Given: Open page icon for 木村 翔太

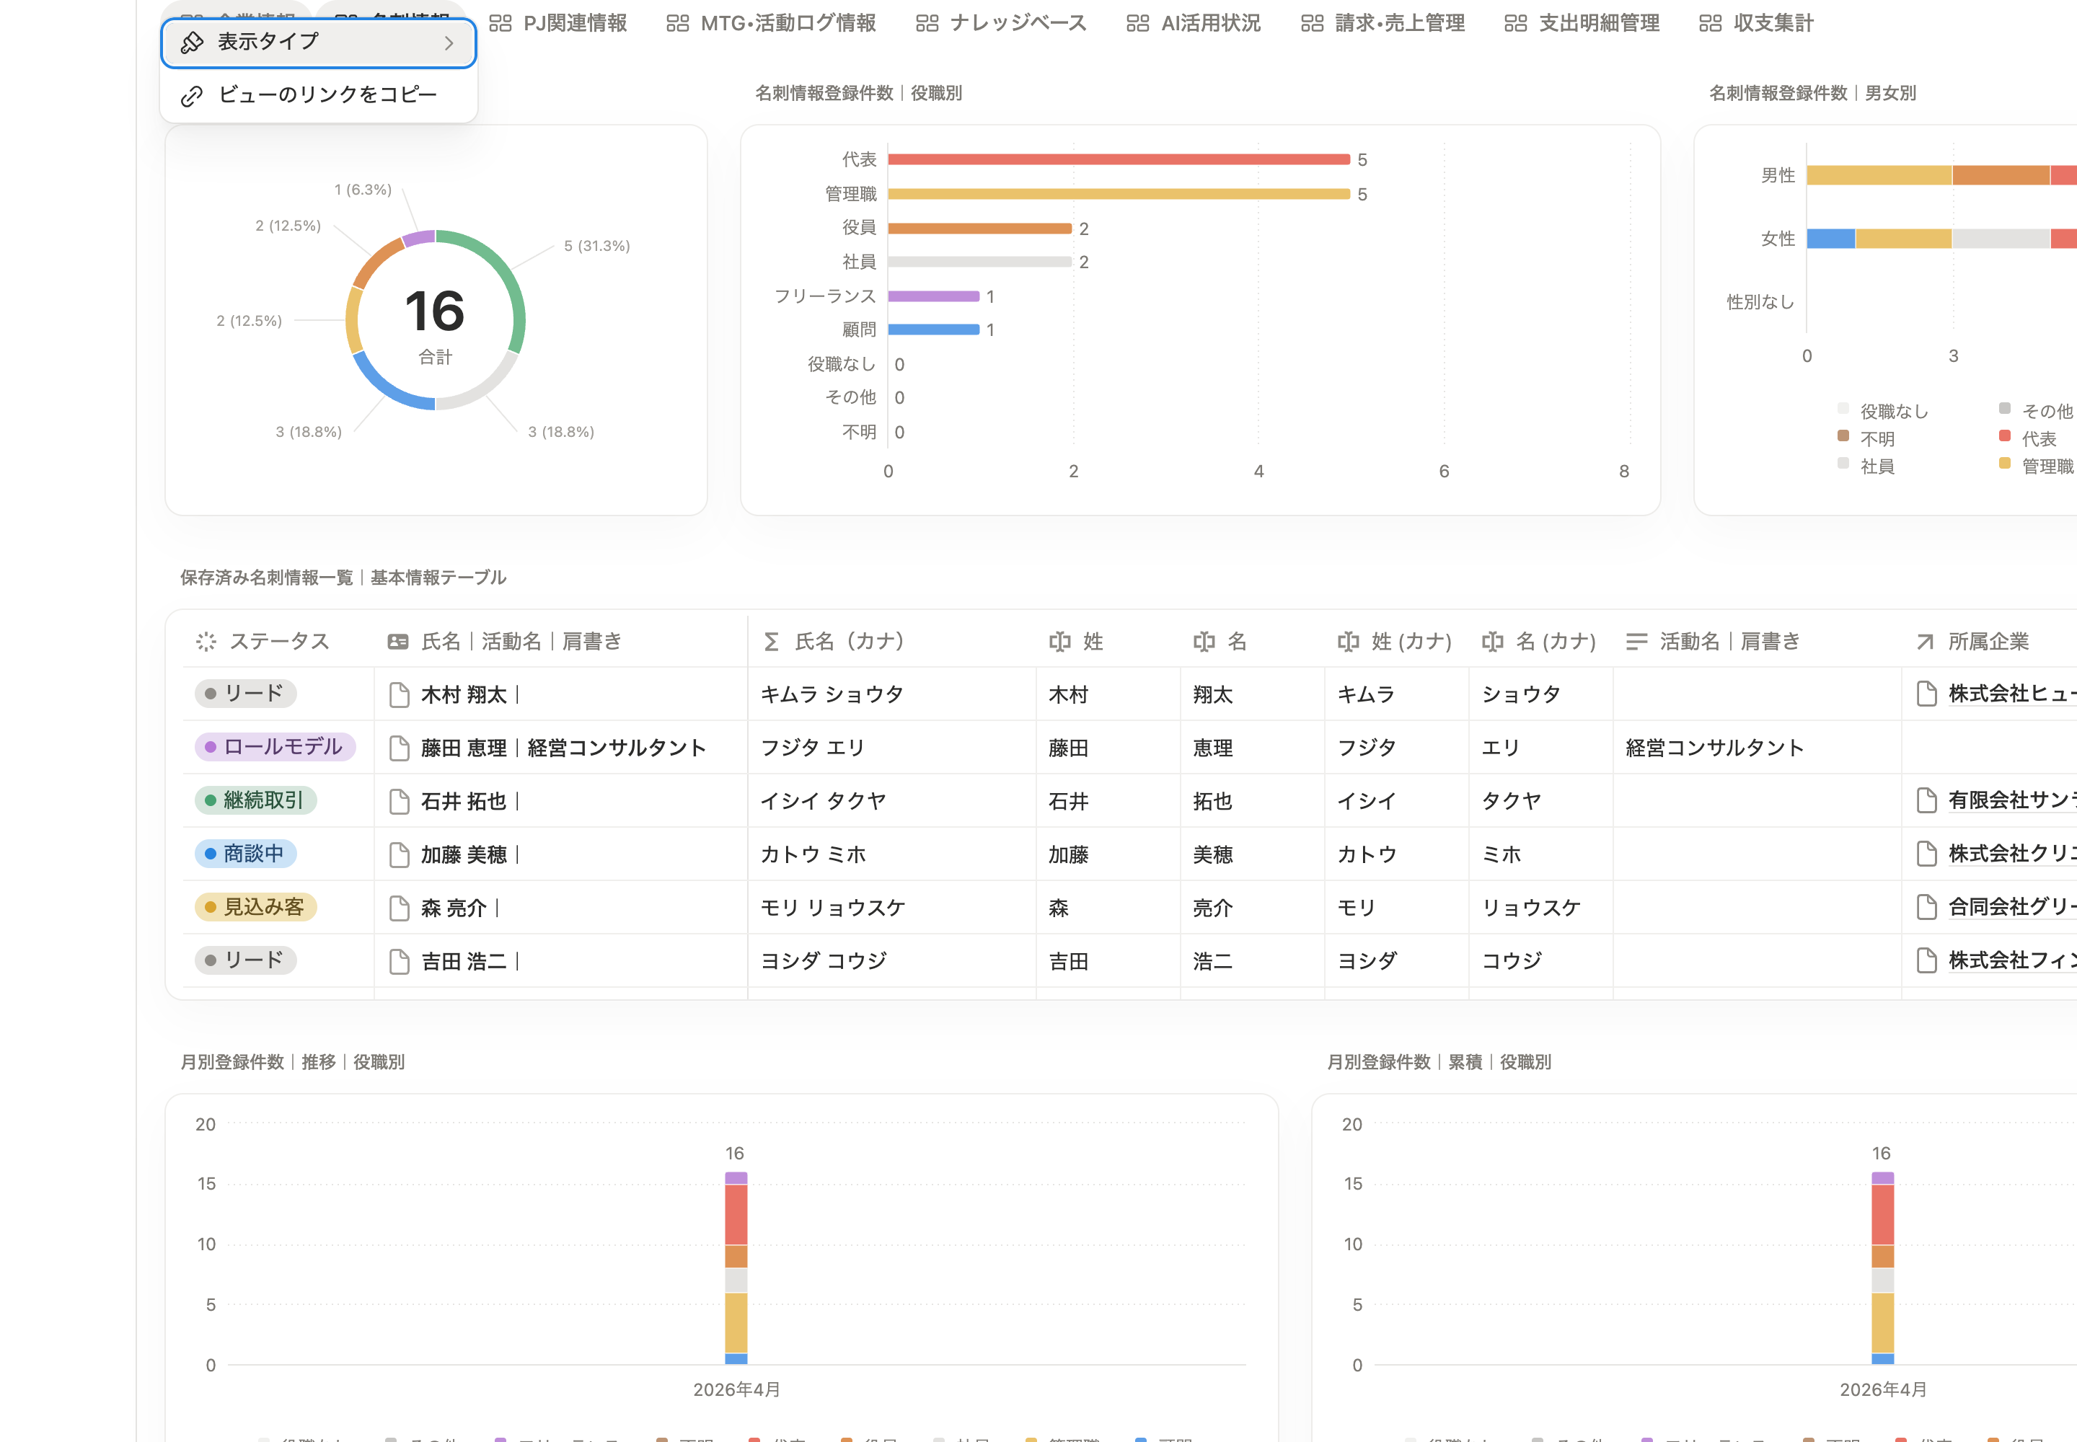Looking at the screenshot, I should click(x=399, y=695).
